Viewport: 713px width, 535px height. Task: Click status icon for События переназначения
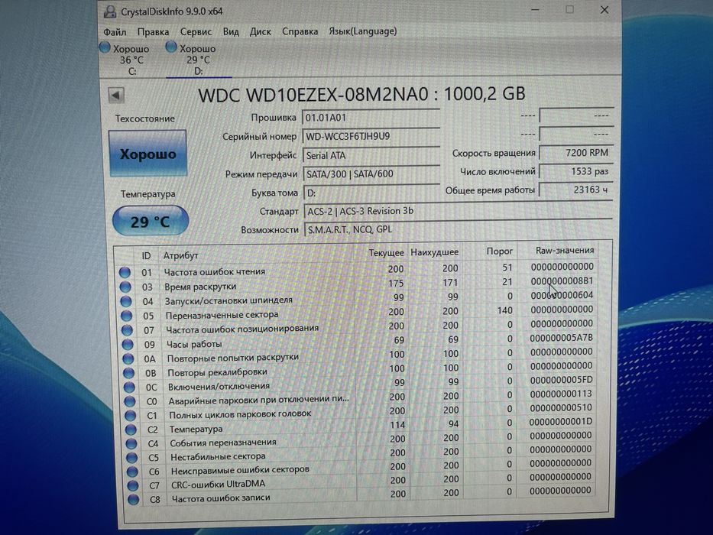(131, 443)
